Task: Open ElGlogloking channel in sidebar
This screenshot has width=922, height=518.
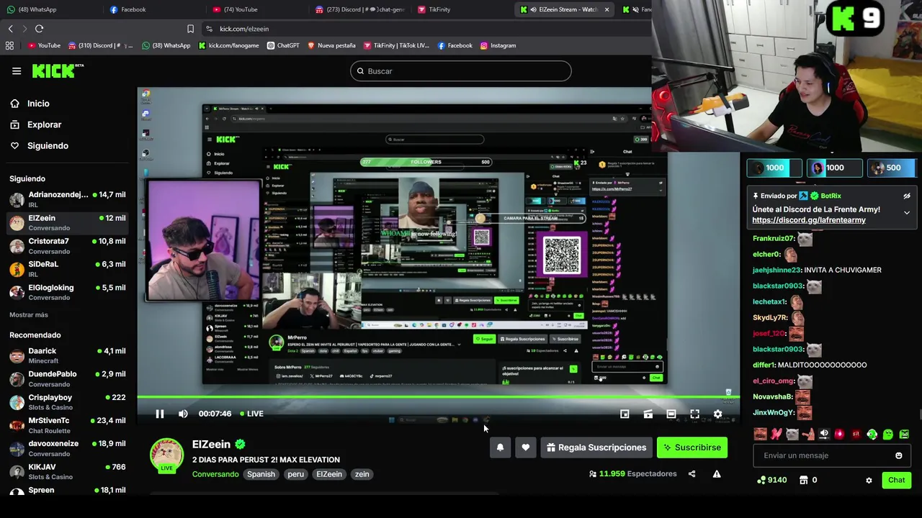Action: pos(68,292)
